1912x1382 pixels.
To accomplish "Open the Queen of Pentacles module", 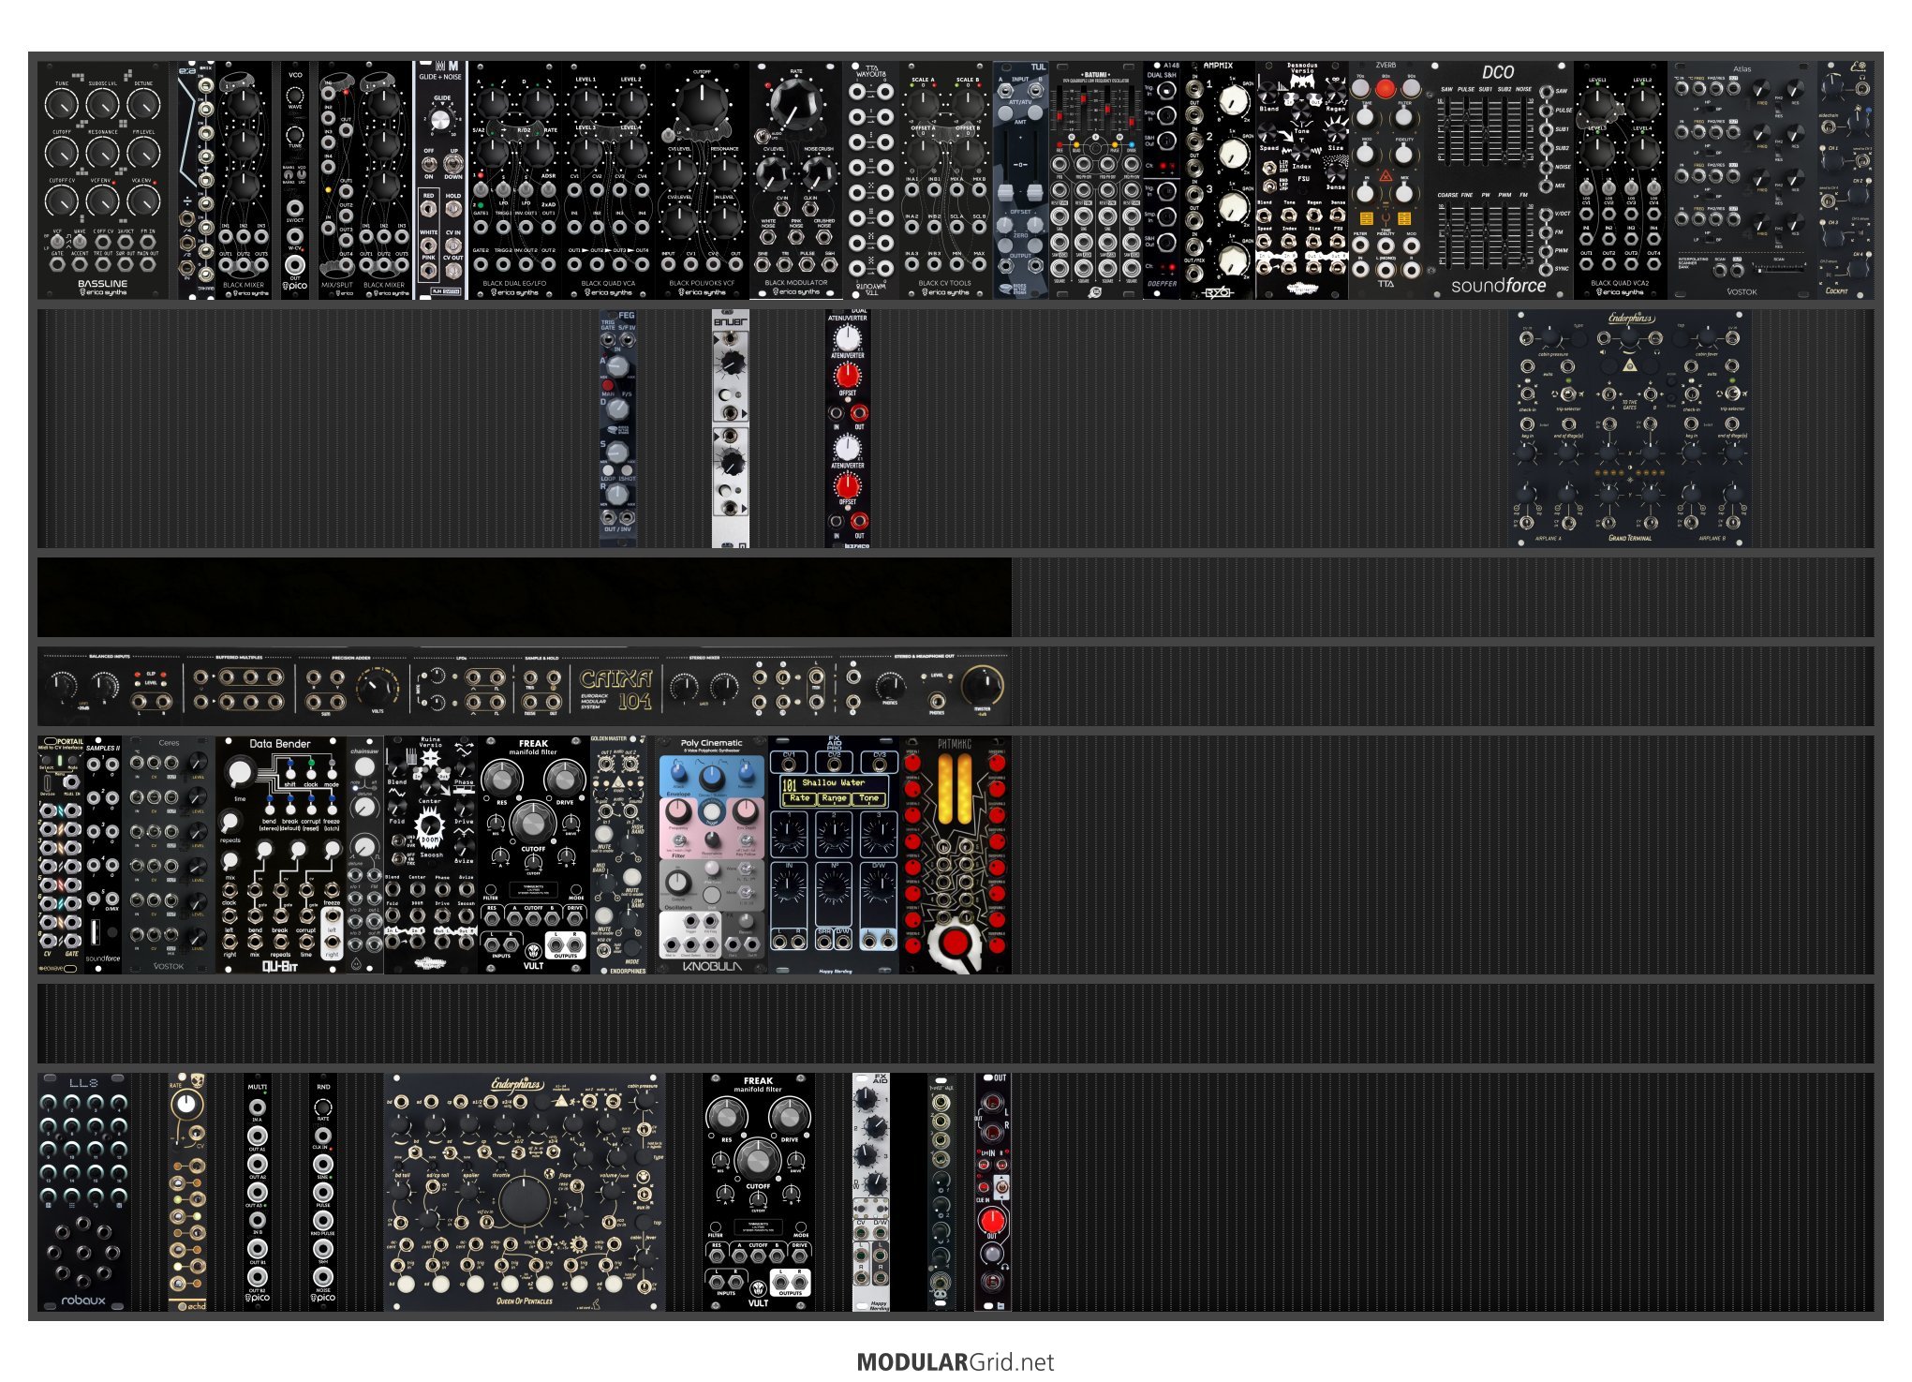I will coord(525,1192).
